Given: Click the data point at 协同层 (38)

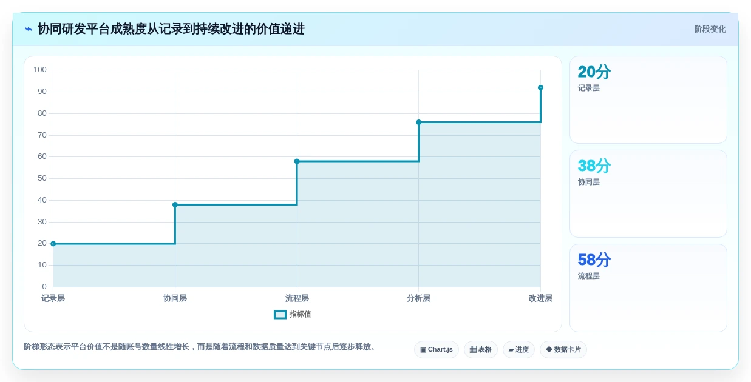Looking at the screenshot, I should (175, 204).
